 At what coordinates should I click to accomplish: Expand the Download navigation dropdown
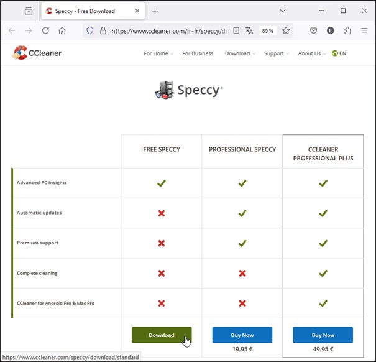(239, 53)
